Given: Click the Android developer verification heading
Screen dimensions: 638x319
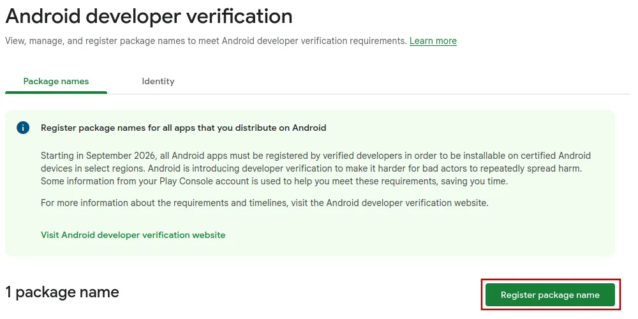Looking at the screenshot, I should click(149, 17).
